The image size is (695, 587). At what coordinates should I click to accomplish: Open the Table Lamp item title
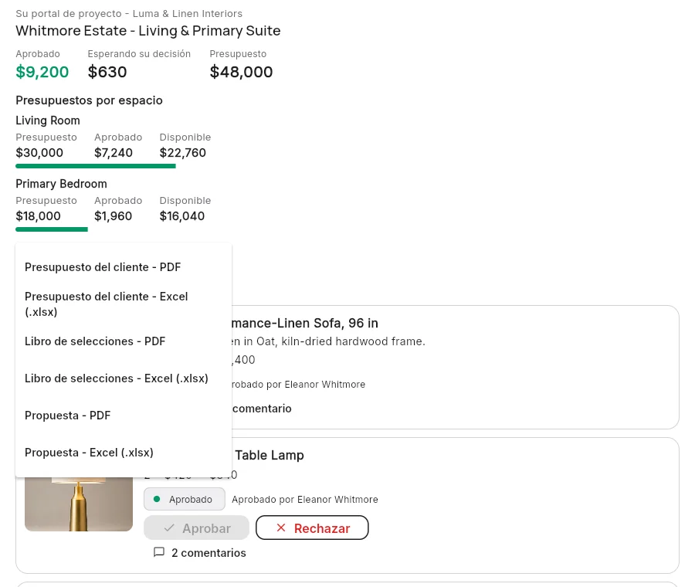click(x=270, y=456)
